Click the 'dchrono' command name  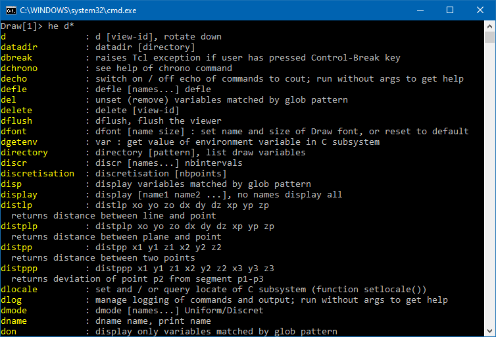[20, 68]
